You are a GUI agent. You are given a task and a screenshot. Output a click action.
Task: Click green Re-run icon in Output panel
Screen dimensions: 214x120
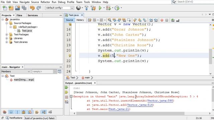click(x=67, y=87)
